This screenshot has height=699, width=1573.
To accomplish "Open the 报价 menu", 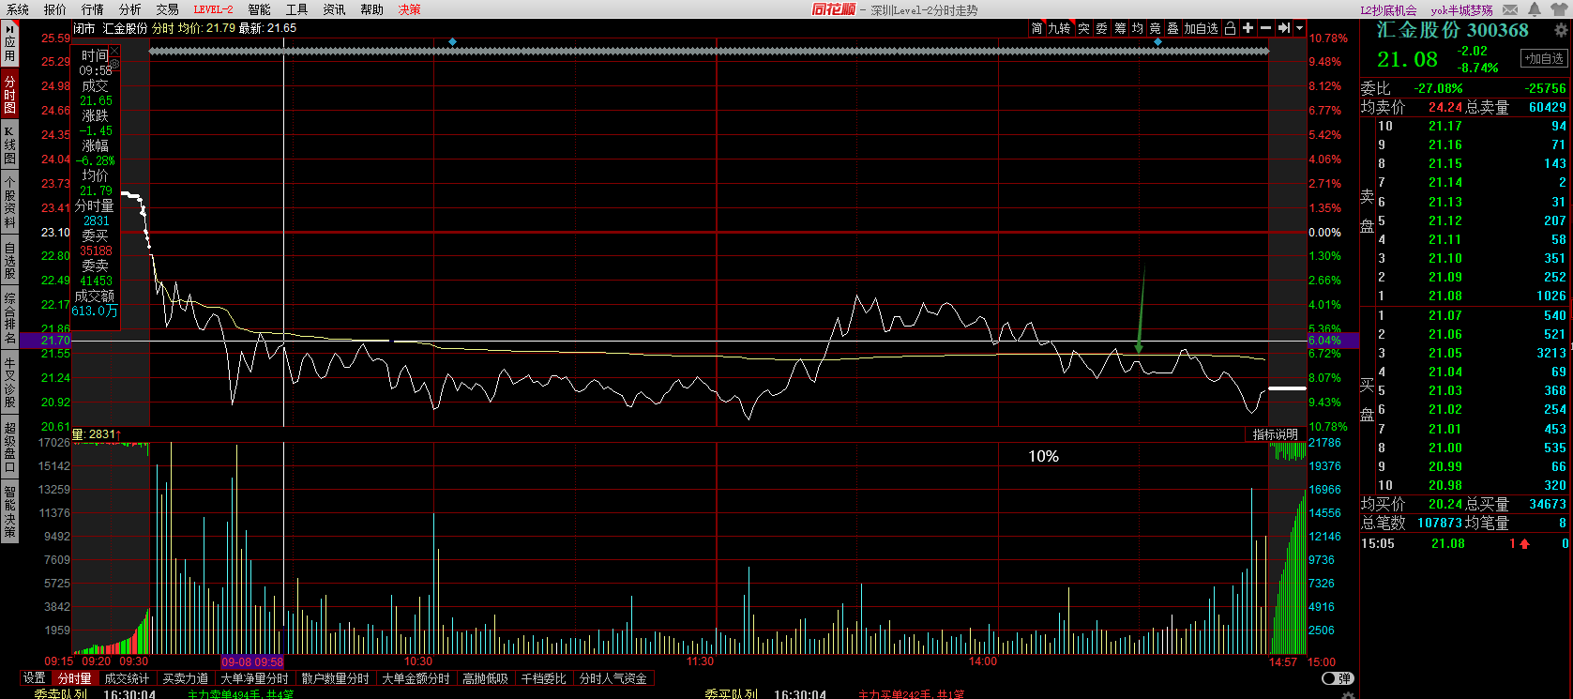I will 55,9.
